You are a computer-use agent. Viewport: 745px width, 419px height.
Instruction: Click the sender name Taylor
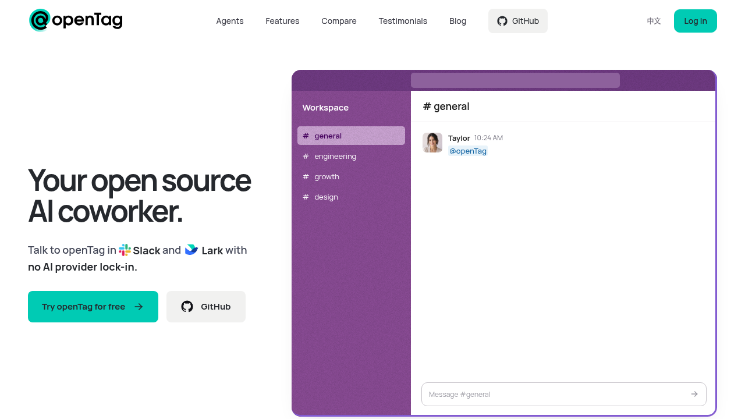point(459,138)
